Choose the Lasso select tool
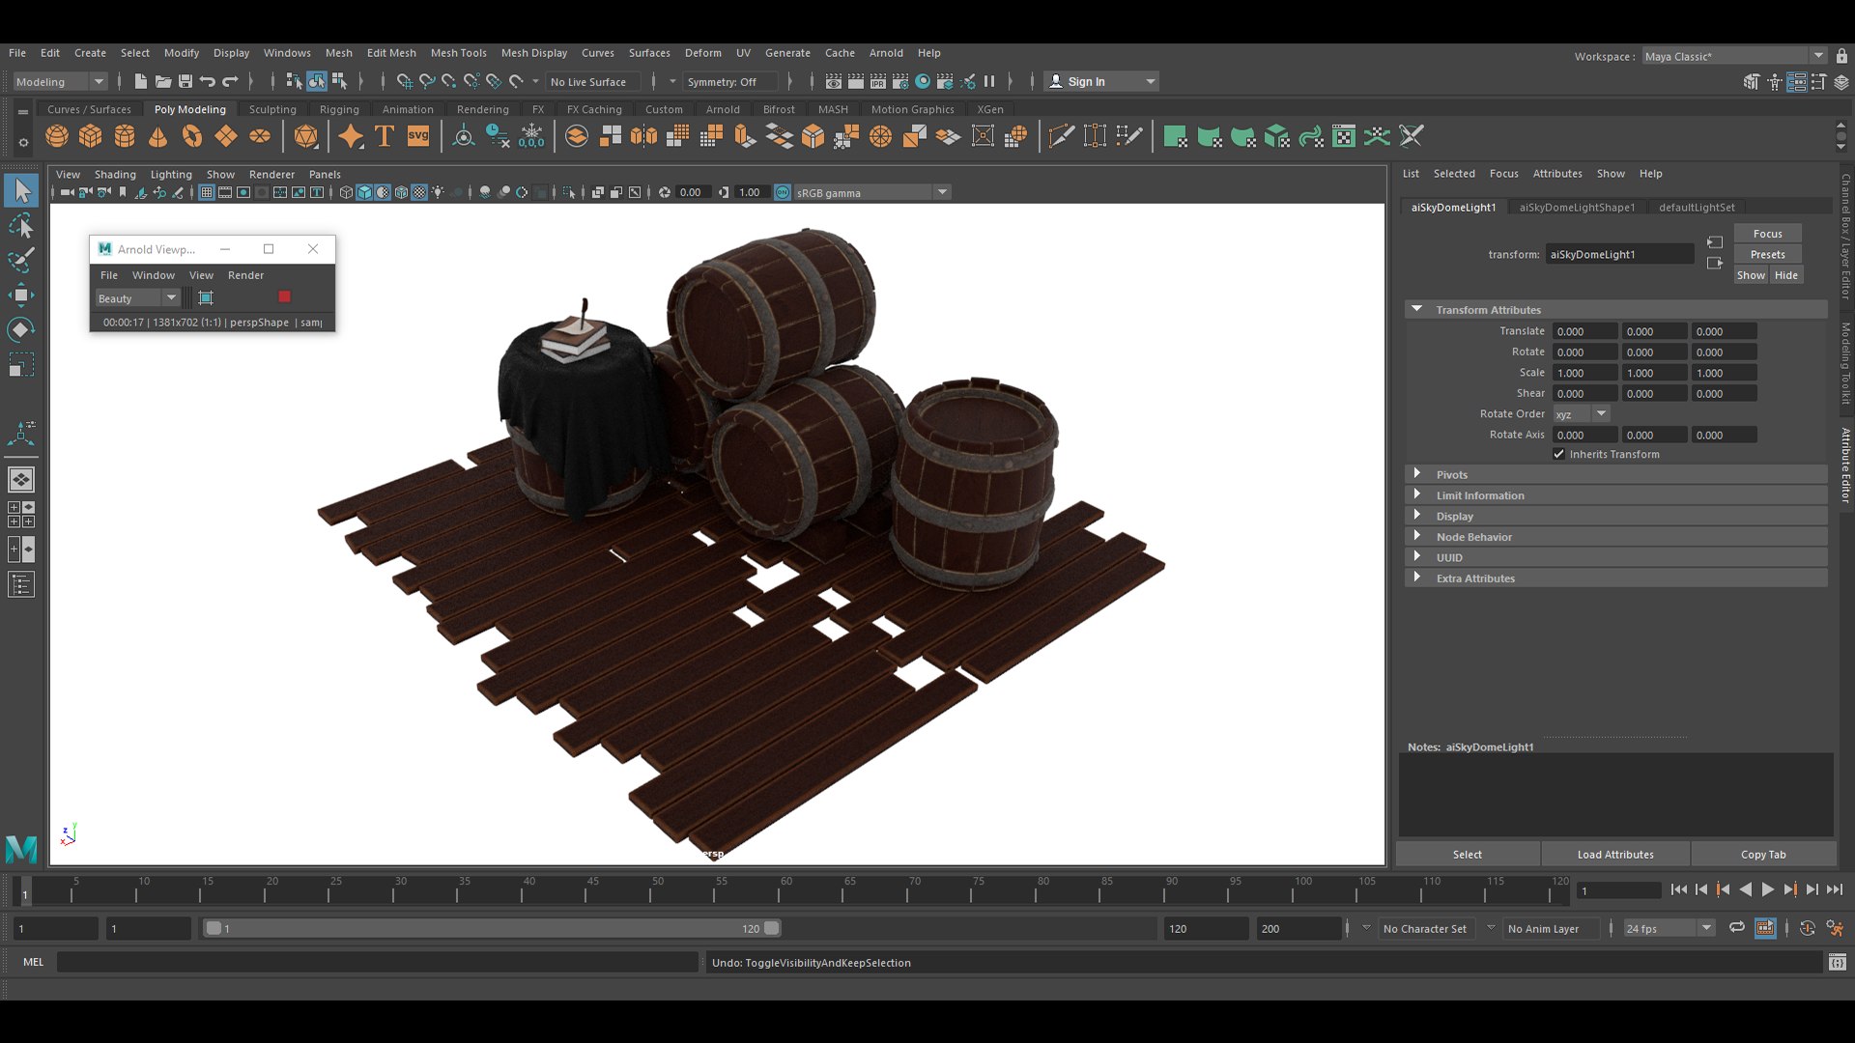The width and height of the screenshot is (1855, 1043). [x=21, y=226]
